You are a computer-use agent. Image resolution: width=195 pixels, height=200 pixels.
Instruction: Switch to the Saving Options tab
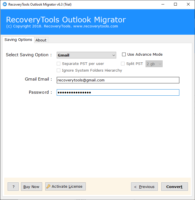[x=18, y=40]
